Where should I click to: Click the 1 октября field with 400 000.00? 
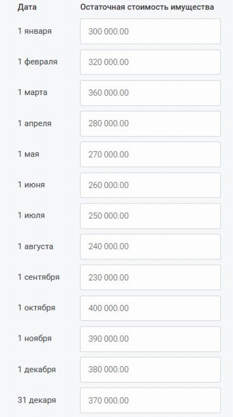tap(150, 308)
